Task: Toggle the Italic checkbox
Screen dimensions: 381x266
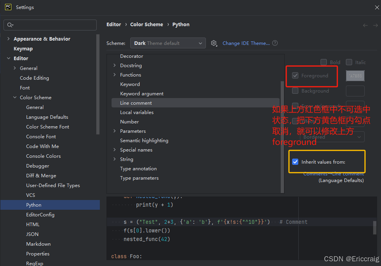Action: (x=349, y=62)
